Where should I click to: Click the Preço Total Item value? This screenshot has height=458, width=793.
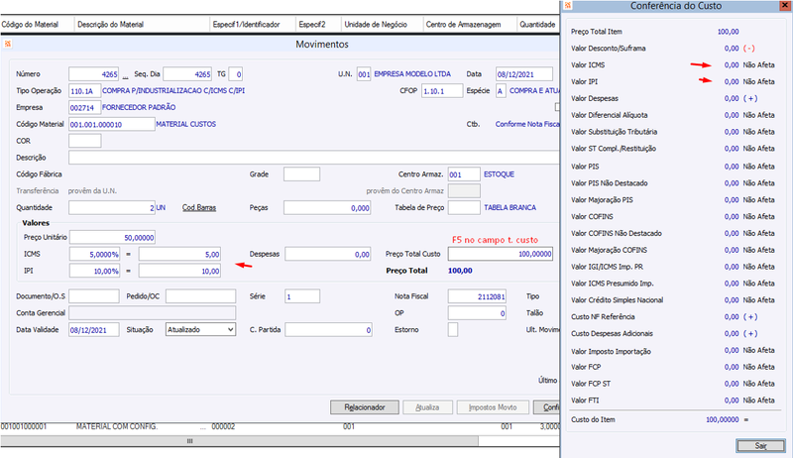(728, 32)
